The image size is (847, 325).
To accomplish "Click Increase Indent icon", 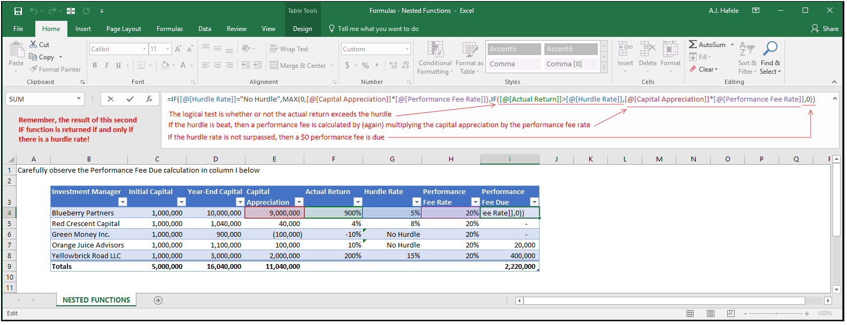I will coord(258,65).
